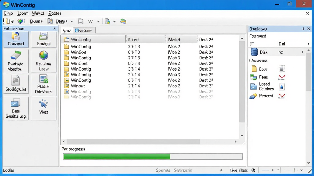Open the Tporm menu
314x176 pixels.
pyautogui.click(x=23, y=13)
